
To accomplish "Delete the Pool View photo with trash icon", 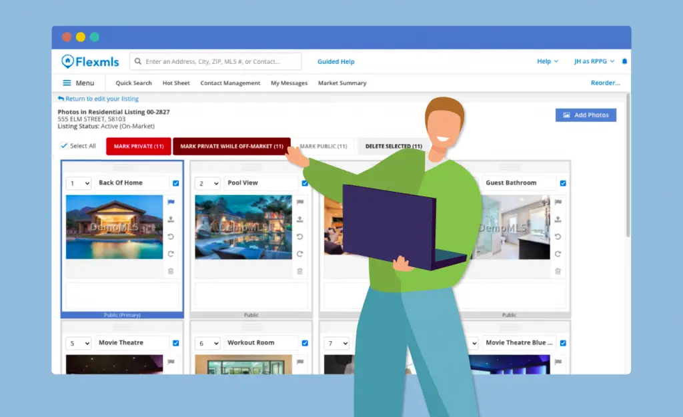I will point(299,271).
